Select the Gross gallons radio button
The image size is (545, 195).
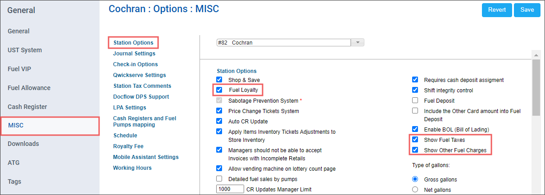(x=415, y=179)
